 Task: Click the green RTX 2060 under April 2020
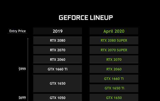114,69
